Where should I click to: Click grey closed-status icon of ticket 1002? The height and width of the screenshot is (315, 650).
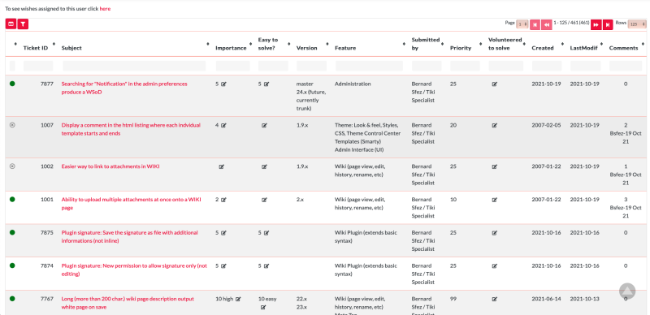(x=12, y=166)
